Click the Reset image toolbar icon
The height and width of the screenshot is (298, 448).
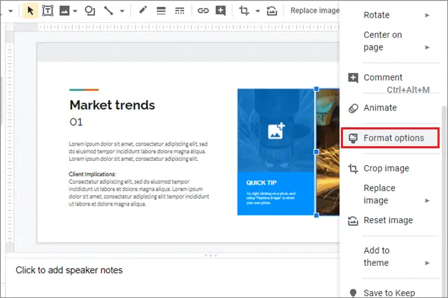pyautogui.click(x=272, y=11)
